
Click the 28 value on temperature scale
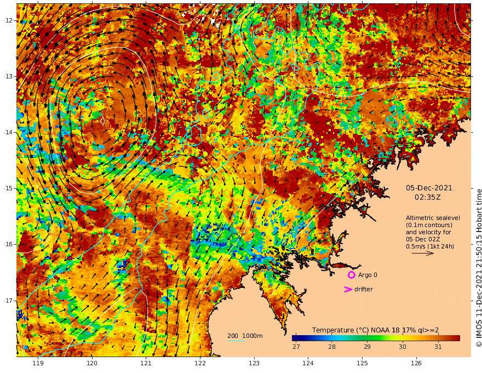click(332, 347)
